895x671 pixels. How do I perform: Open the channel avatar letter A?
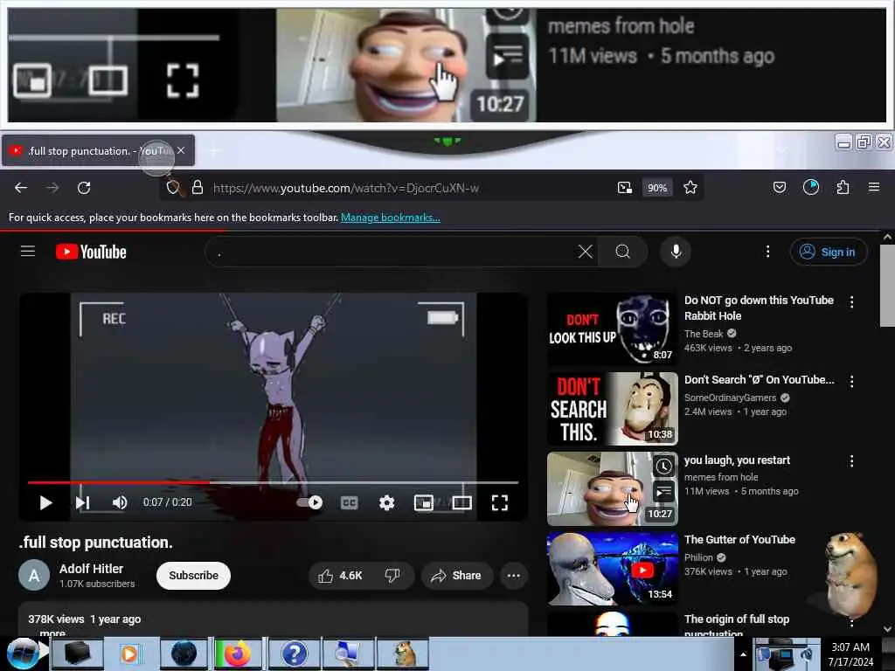click(34, 576)
